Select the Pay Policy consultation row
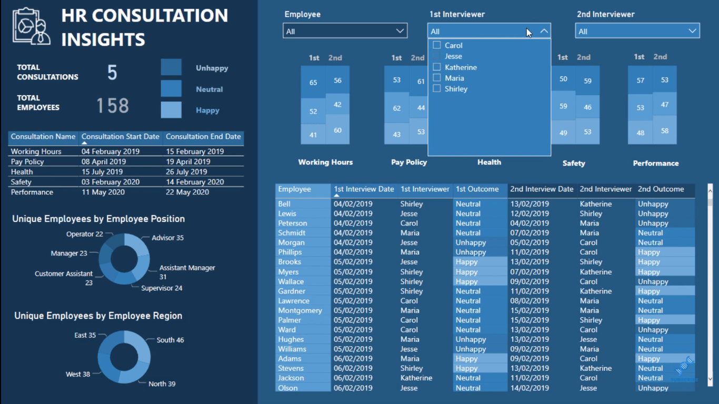 pos(126,161)
